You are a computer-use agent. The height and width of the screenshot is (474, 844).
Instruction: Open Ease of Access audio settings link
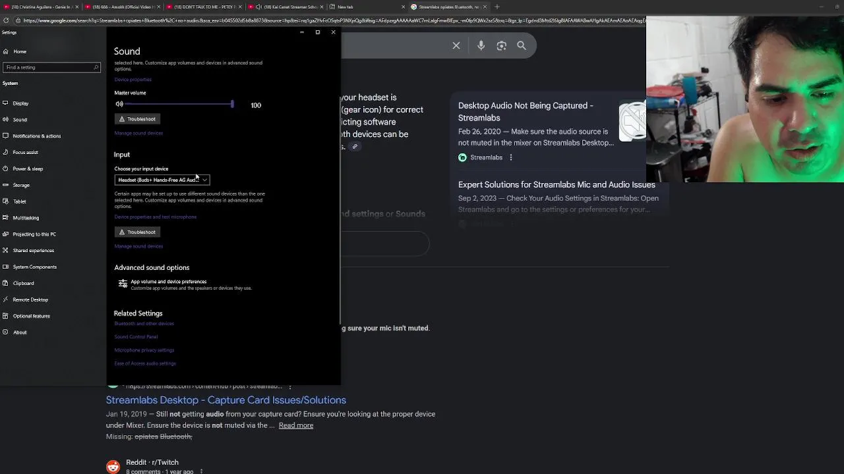(145, 363)
